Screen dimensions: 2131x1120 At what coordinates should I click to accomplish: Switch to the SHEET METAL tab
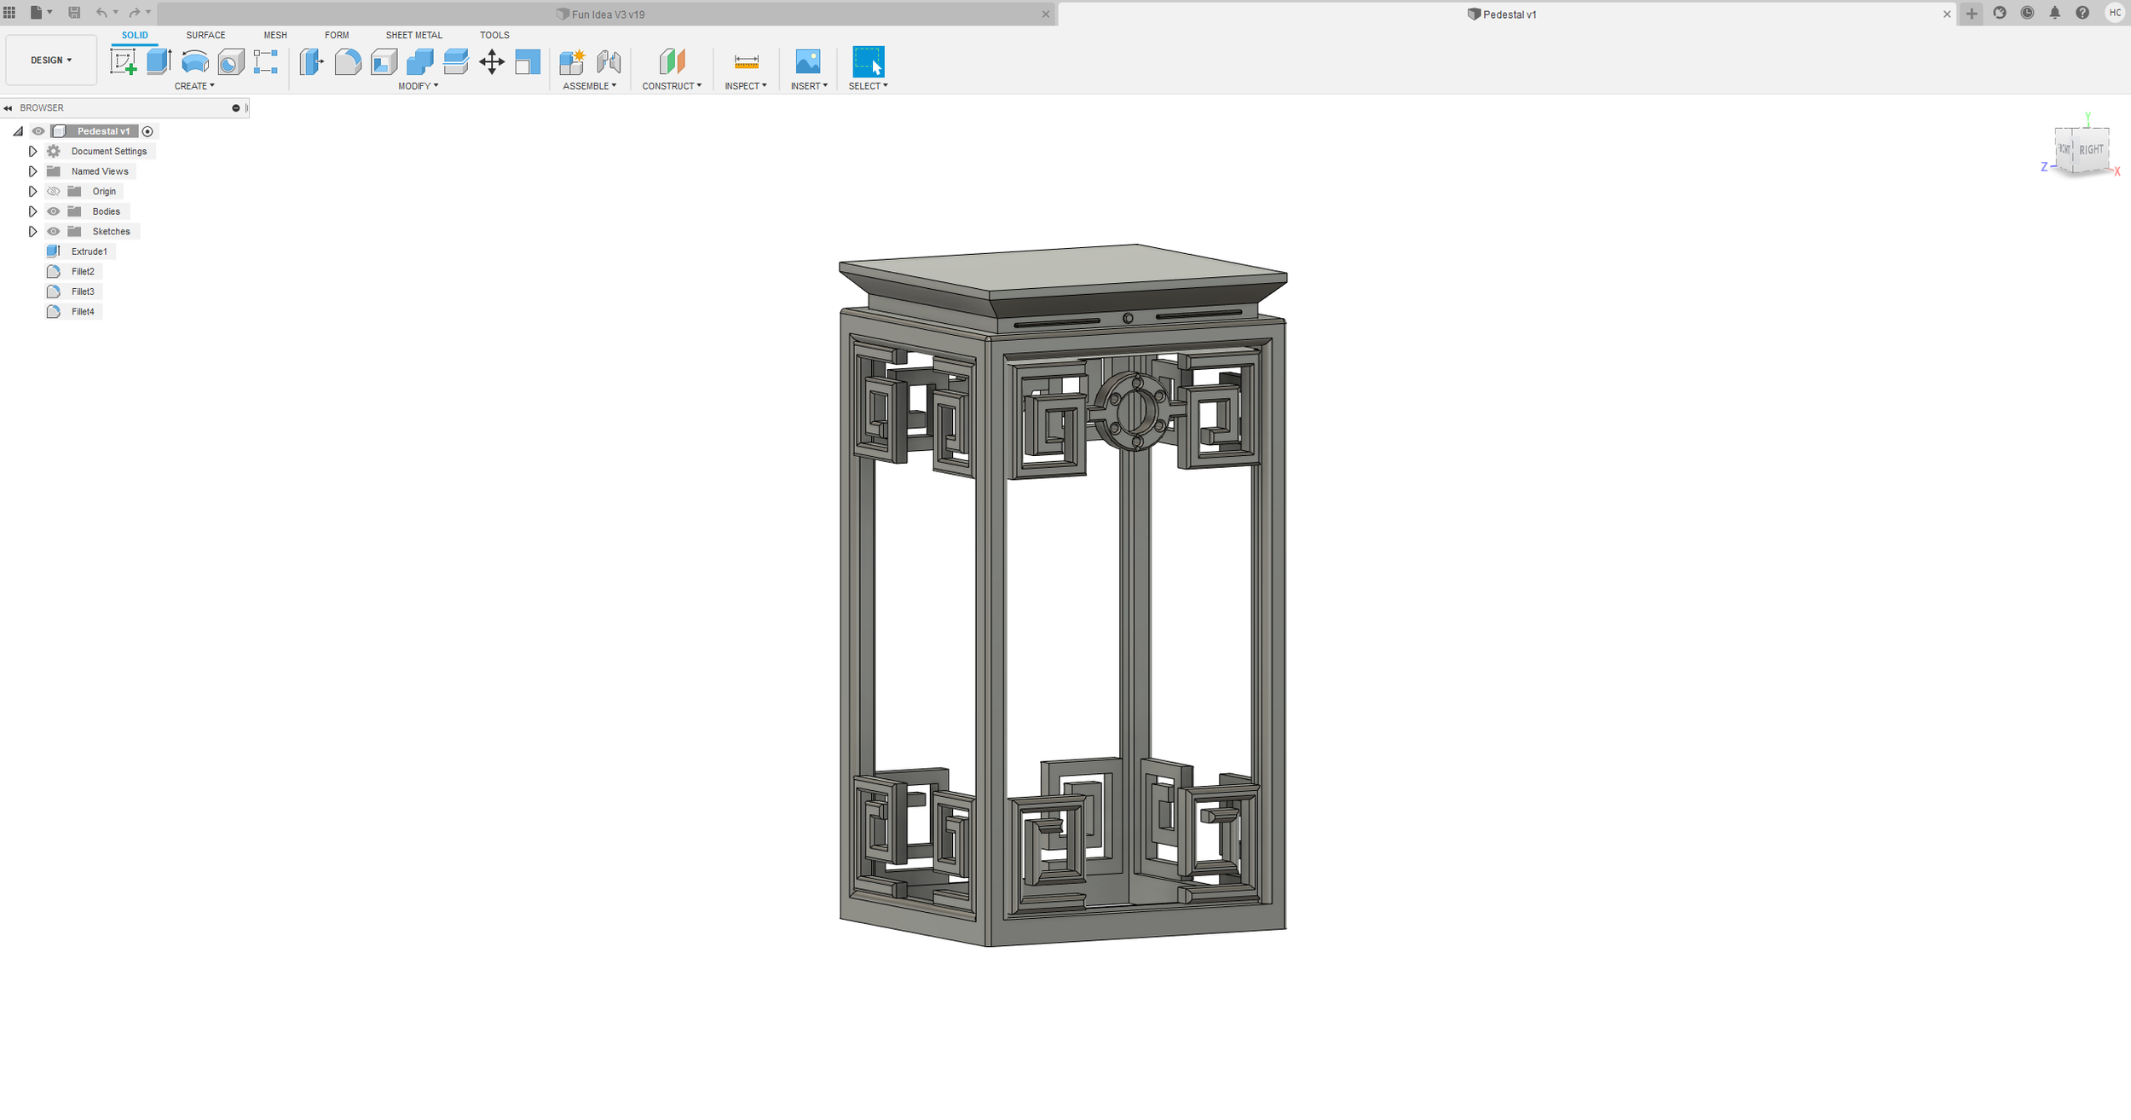pyautogui.click(x=413, y=35)
